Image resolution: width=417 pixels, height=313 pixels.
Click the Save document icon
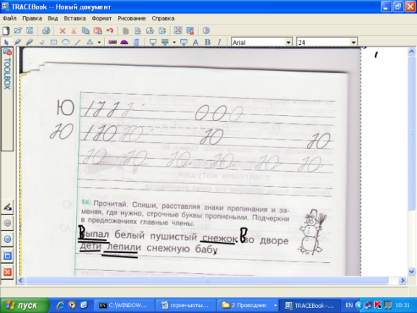point(30,30)
